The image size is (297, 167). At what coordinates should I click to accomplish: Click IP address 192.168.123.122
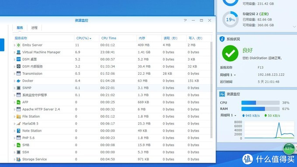click(x=271, y=75)
